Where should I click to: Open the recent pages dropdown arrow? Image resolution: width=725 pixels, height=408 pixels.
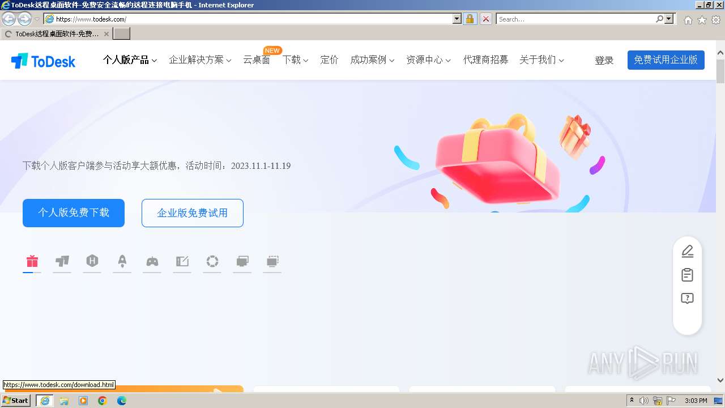click(37, 19)
